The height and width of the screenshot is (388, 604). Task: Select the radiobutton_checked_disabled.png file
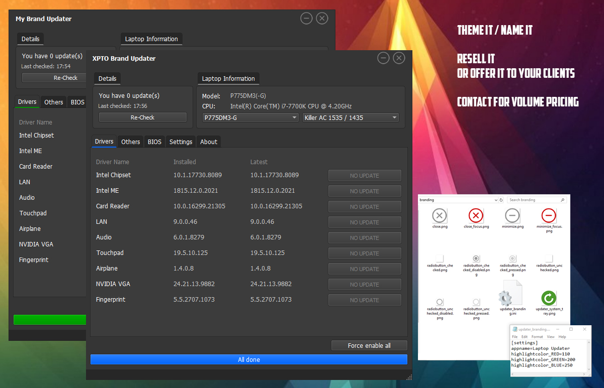(476, 257)
